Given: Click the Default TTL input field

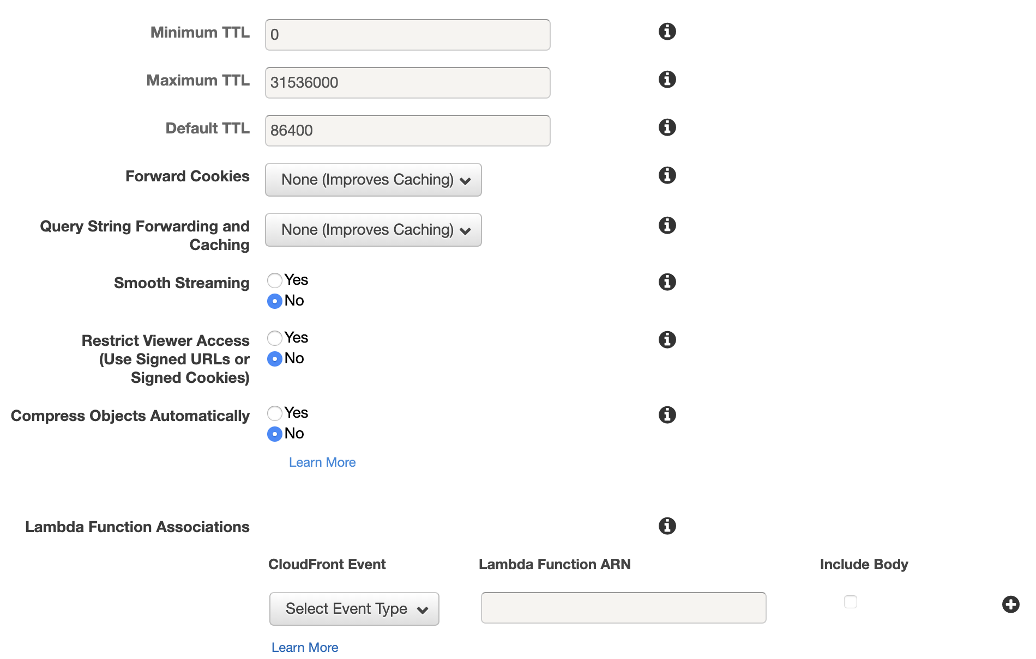Looking at the screenshot, I should [407, 131].
